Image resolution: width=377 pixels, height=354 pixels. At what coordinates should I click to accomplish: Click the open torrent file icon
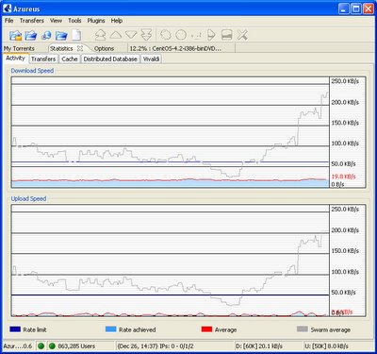(x=15, y=35)
